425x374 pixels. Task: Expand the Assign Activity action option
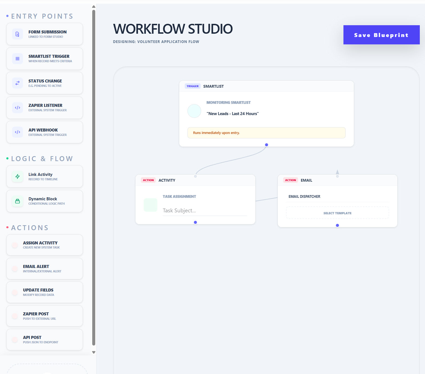[44, 245]
